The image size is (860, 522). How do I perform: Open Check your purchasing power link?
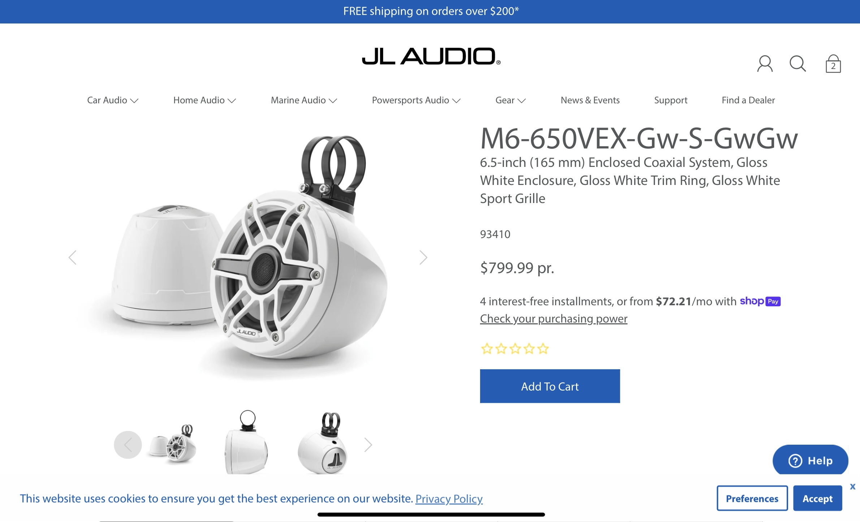pos(553,319)
